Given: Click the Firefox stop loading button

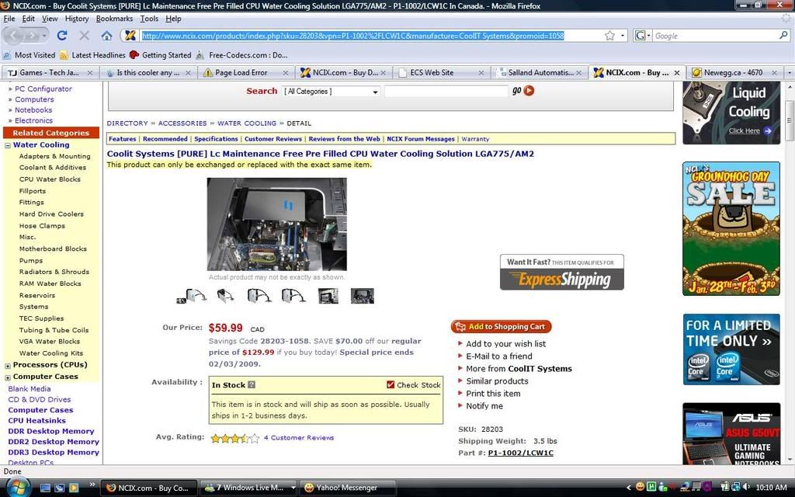Looking at the screenshot, I should coord(85,36).
